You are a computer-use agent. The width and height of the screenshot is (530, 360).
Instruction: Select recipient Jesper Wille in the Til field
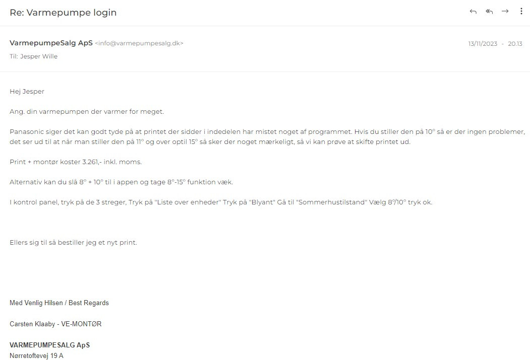click(39, 56)
